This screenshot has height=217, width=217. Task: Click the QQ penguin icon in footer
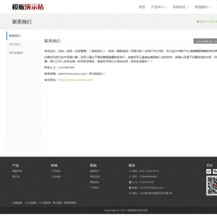coord(130,182)
